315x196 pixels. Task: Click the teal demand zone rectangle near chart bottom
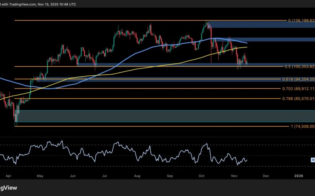pos(157,116)
